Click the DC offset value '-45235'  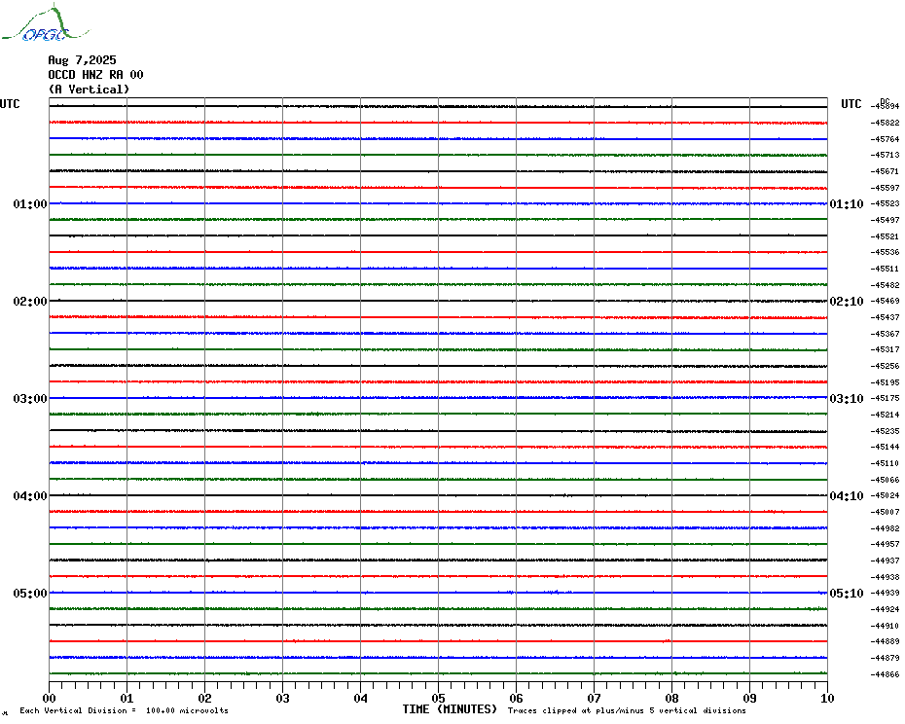tap(885, 431)
